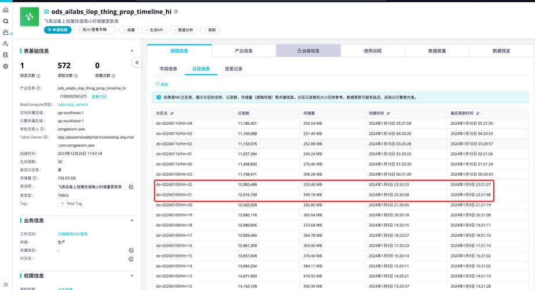The width and height of the screenshot is (535, 290).
Task: Edit 表说明 via its edit icon
Action: click(x=131, y=187)
